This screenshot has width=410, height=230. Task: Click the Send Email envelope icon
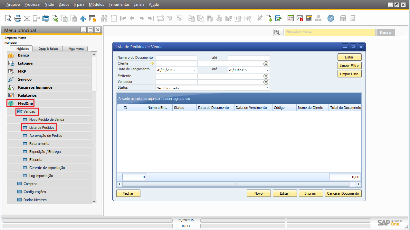[27, 18]
